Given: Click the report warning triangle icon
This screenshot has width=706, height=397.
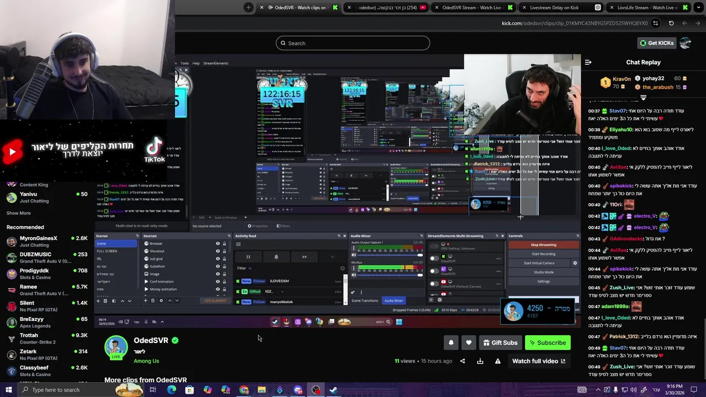Looking at the screenshot, I should 498,361.
